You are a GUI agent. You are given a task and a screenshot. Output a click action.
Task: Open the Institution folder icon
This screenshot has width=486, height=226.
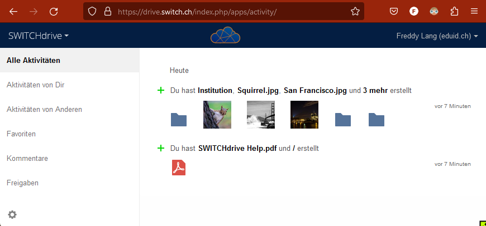click(179, 120)
